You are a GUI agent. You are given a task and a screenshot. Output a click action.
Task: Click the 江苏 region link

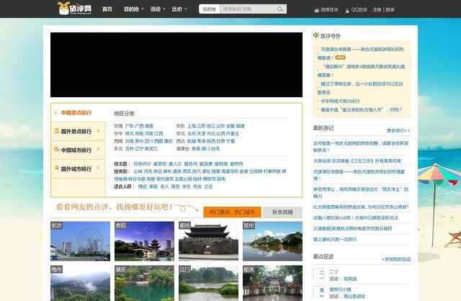tap(201, 126)
